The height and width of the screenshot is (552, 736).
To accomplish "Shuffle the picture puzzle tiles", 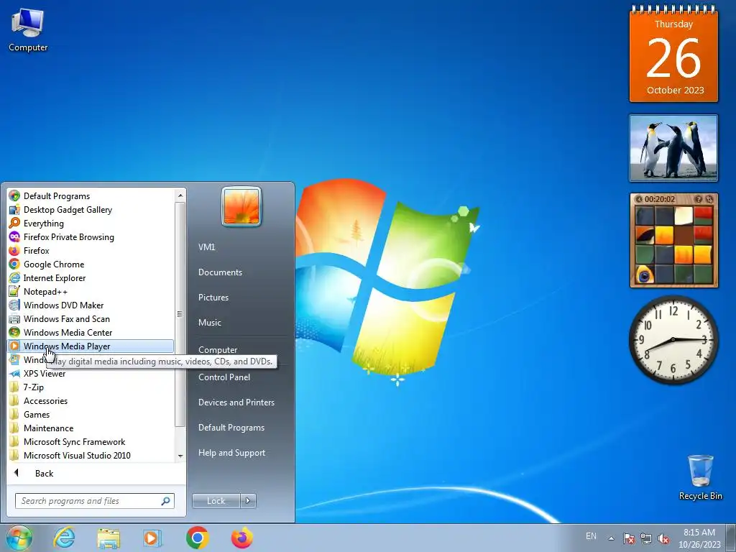I will [x=709, y=199].
